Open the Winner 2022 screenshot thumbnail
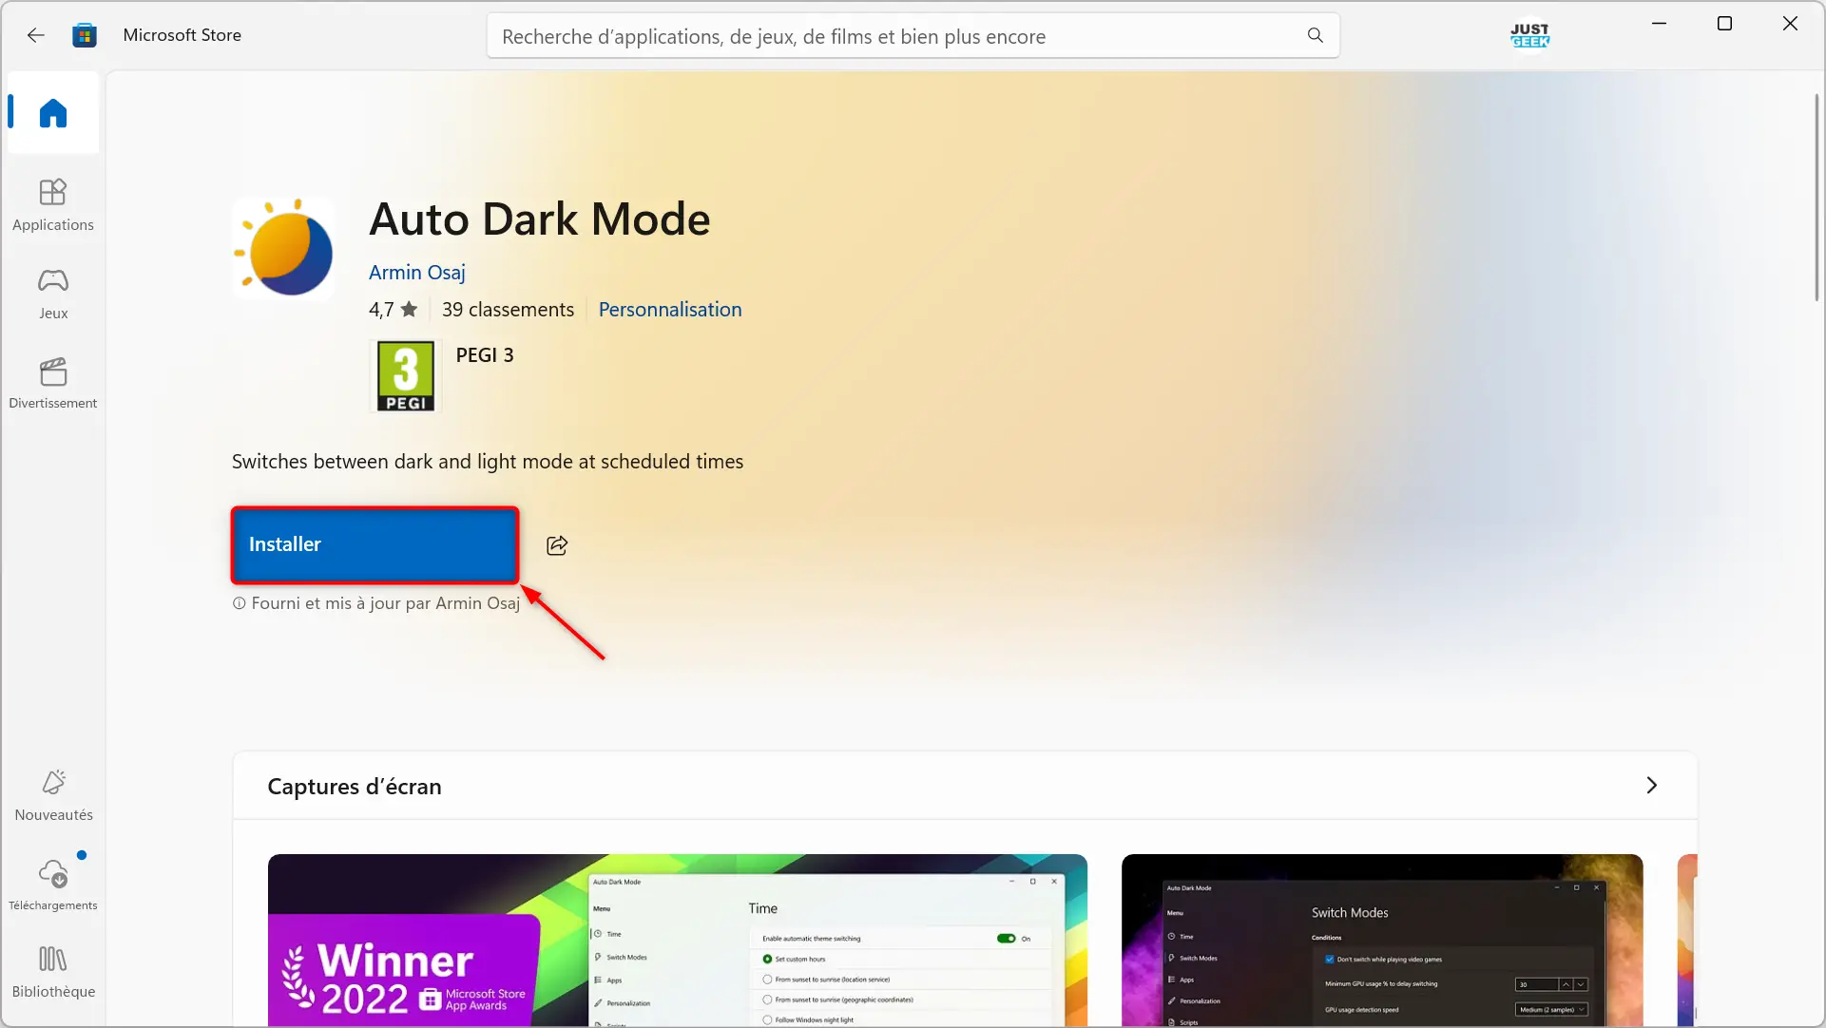Screen dimensions: 1826x1028 coord(678,941)
